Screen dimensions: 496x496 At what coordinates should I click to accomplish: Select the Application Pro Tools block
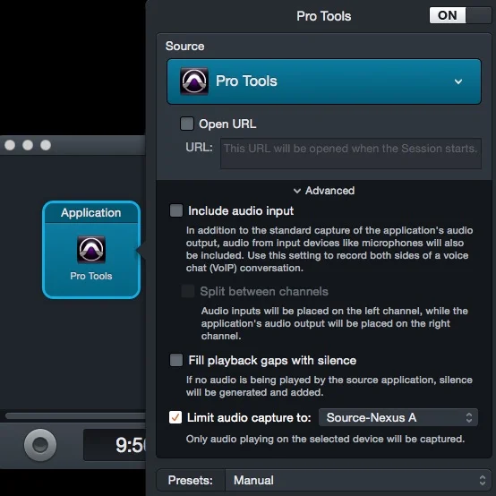pyautogui.click(x=91, y=250)
